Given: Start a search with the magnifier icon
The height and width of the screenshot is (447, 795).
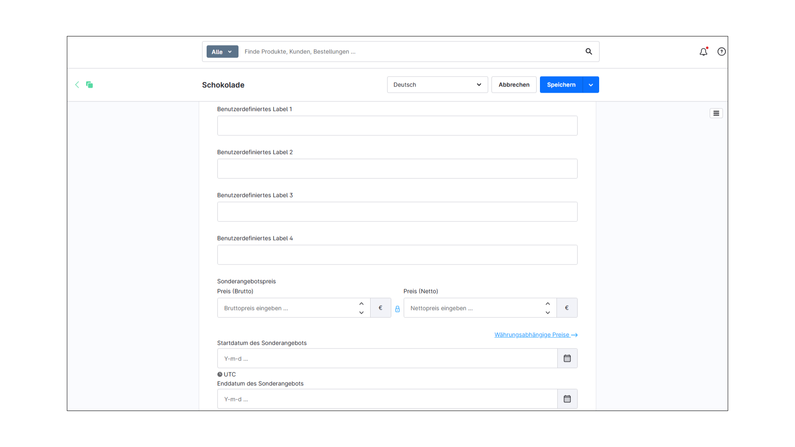Looking at the screenshot, I should [x=589, y=51].
